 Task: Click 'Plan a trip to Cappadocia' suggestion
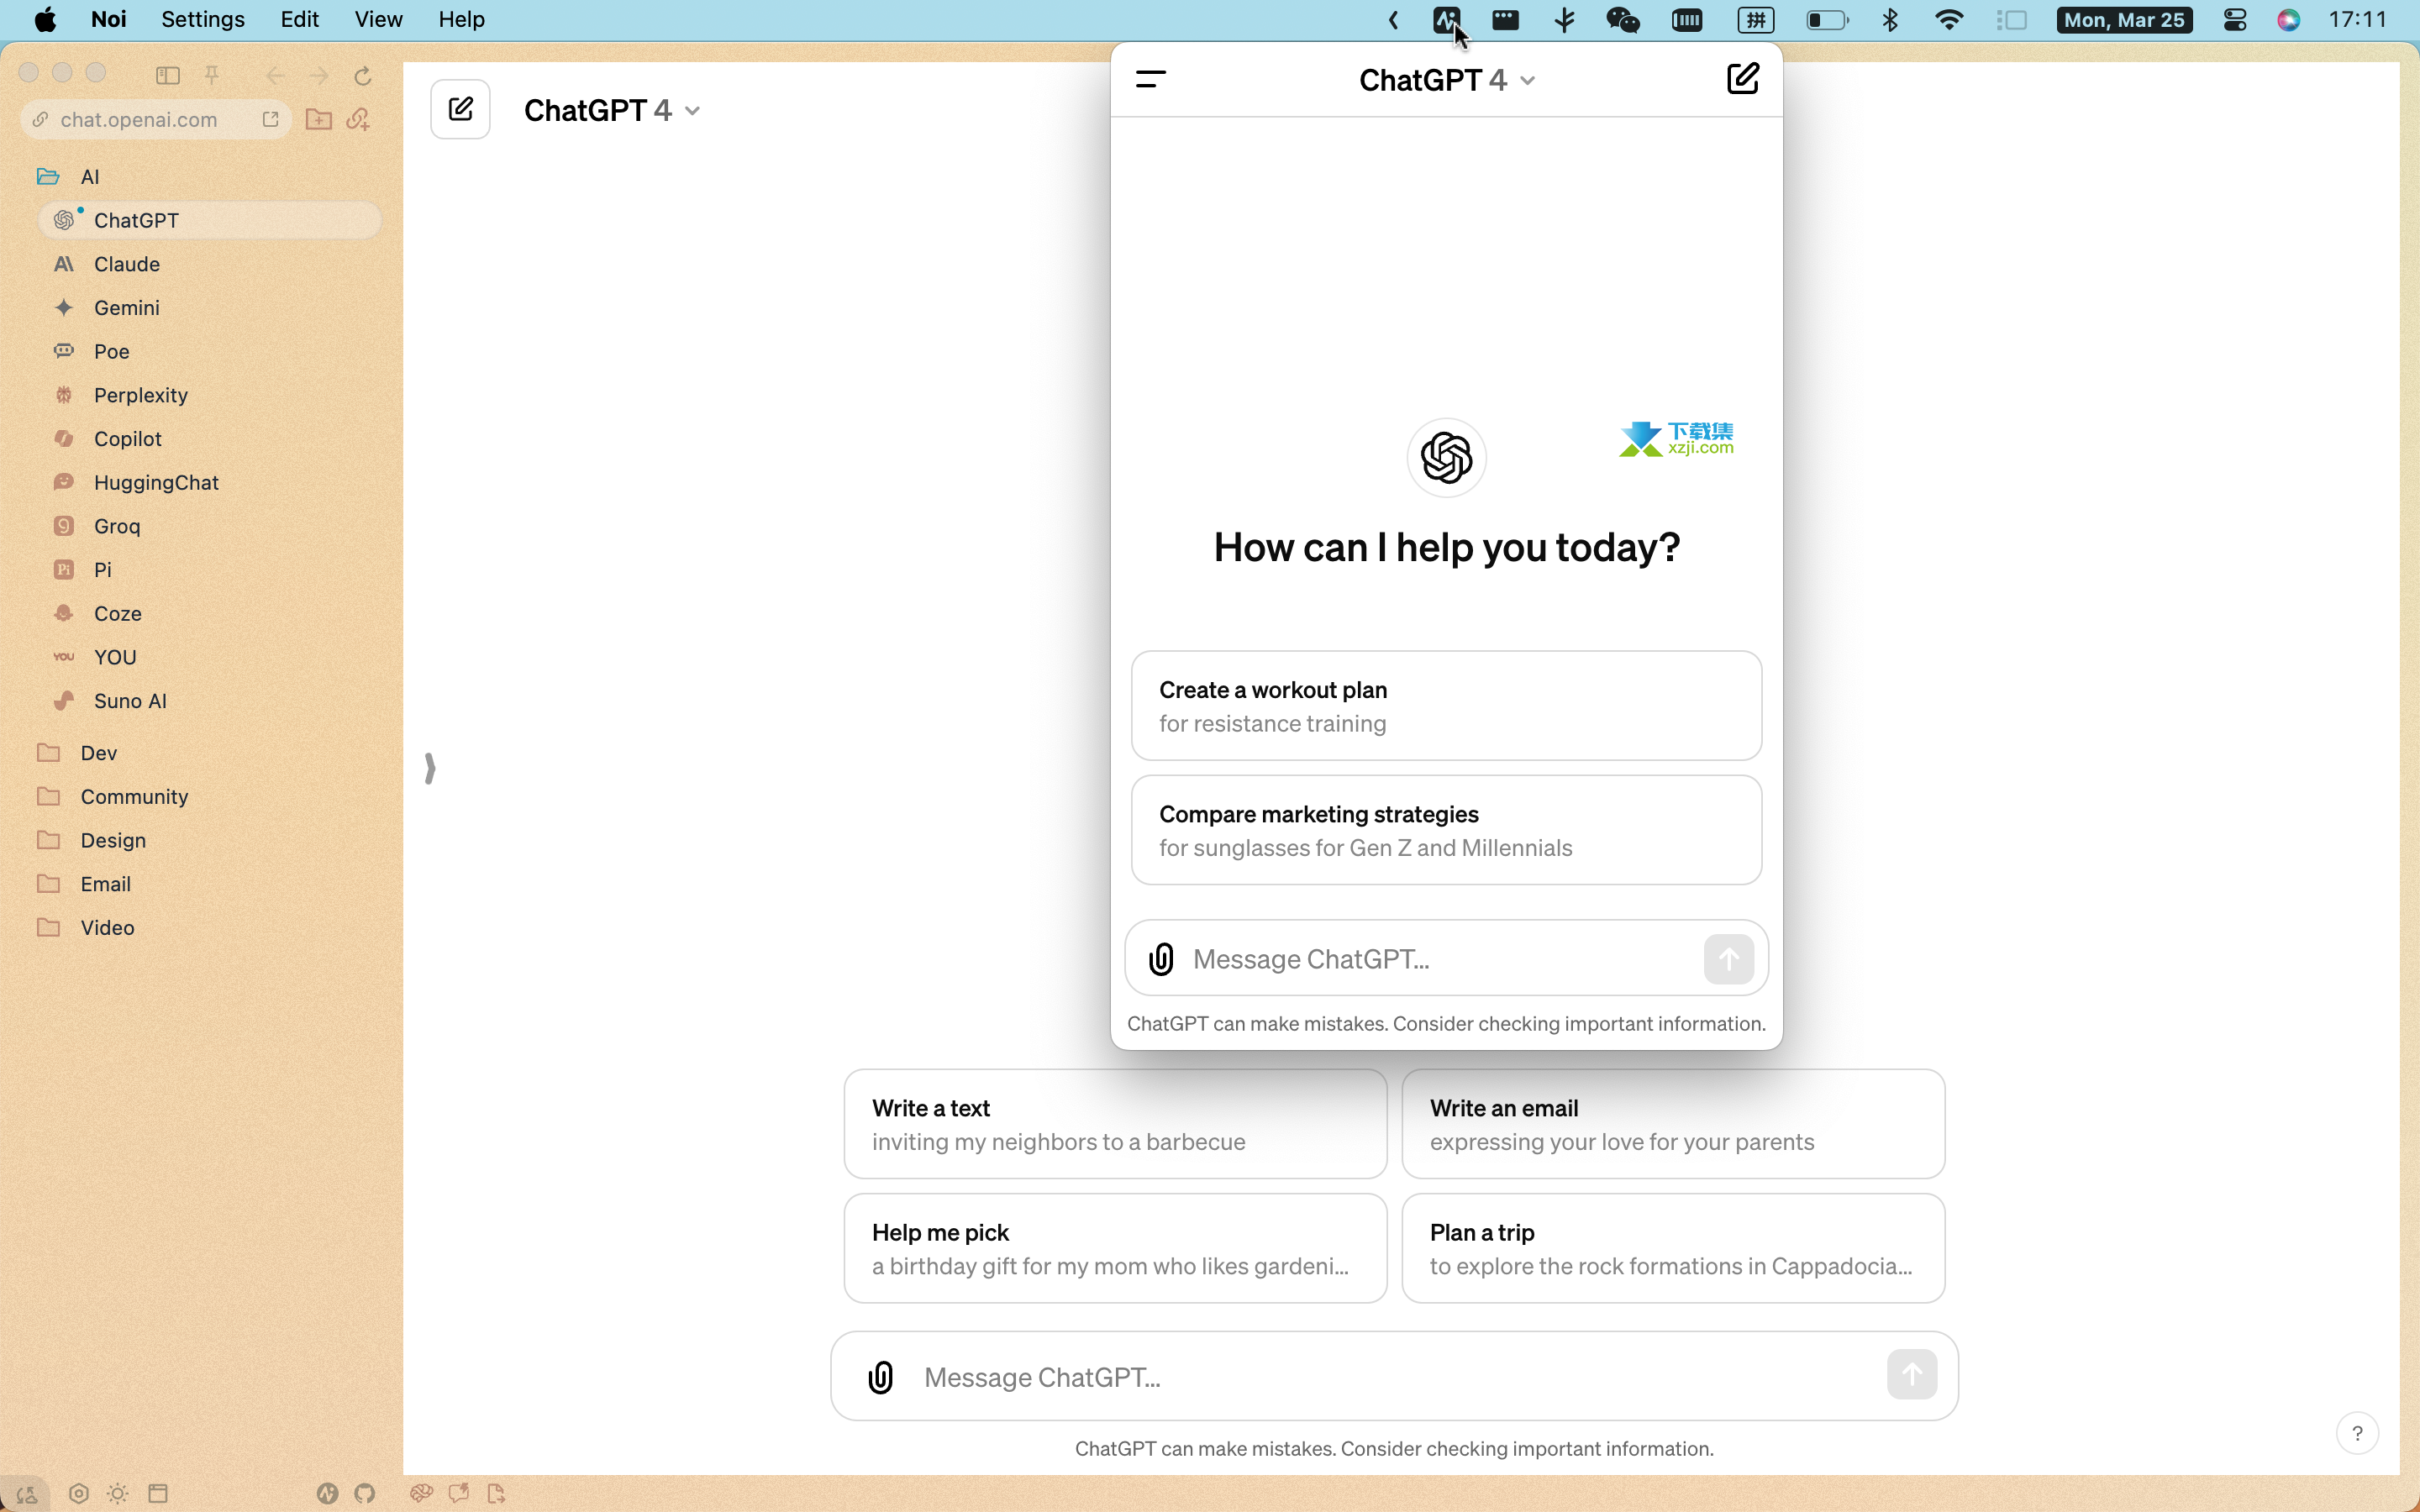(1672, 1247)
